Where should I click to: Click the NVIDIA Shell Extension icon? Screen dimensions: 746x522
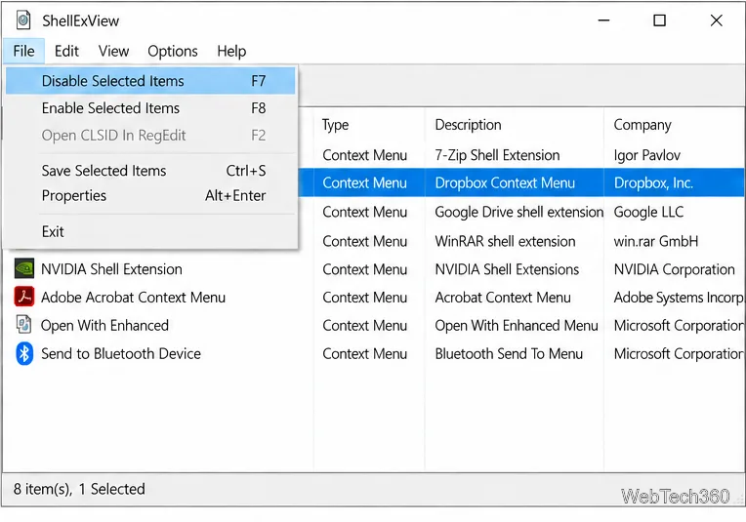tap(24, 269)
